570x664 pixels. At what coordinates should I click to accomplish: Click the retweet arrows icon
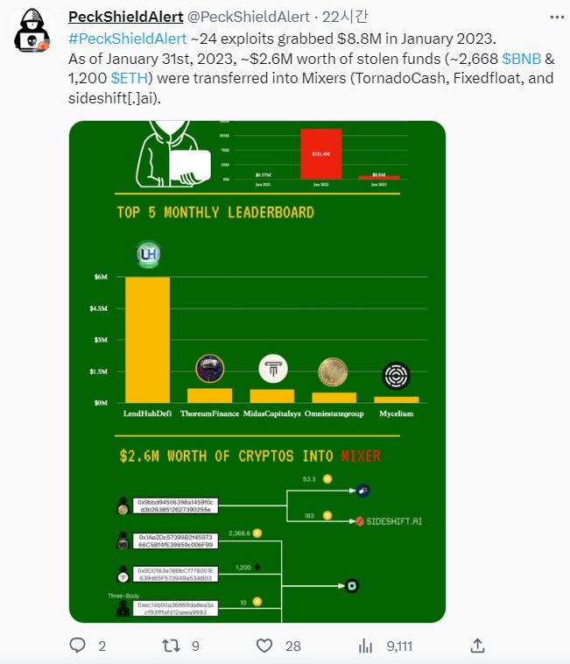coord(172,646)
